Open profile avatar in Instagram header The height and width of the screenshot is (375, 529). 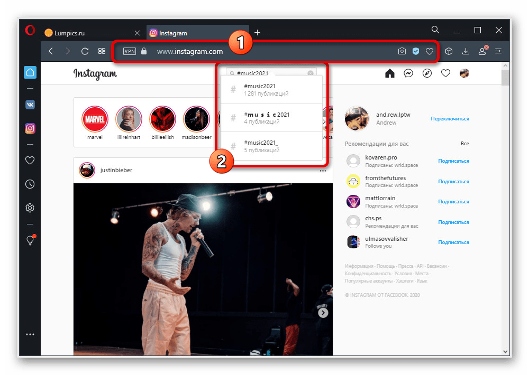pyautogui.click(x=464, y=73)
